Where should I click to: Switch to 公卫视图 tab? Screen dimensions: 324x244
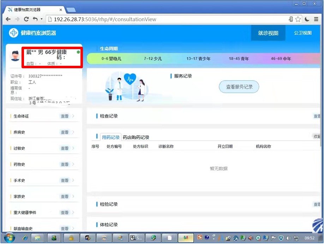point(303,33)
